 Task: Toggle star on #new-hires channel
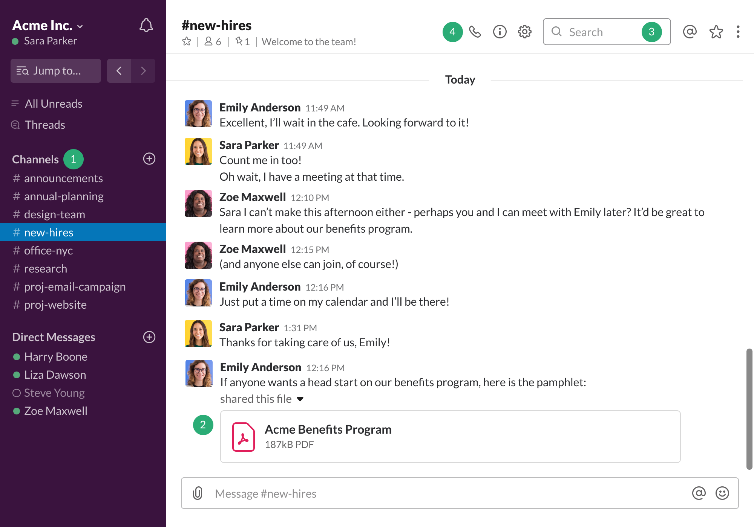pyautogui.click(x=186, y=41)
